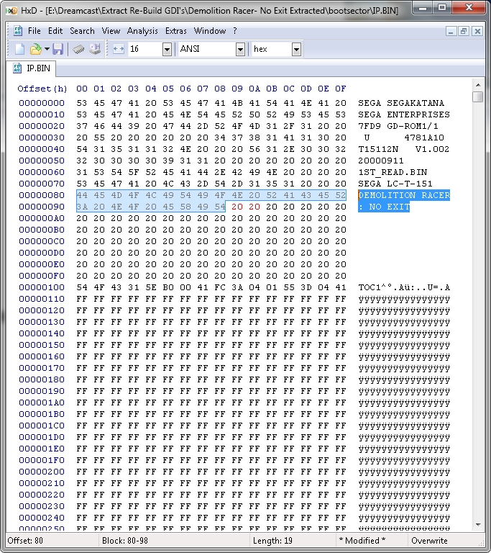The width and height of the screenshot is (491, 553).
Task: Click the vertical scrollbar thumb
Action: (x=478, y=96)
